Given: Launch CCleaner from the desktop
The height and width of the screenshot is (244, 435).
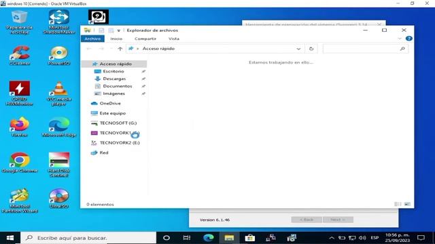Looking at the screenshot, I should coord(20,56).
